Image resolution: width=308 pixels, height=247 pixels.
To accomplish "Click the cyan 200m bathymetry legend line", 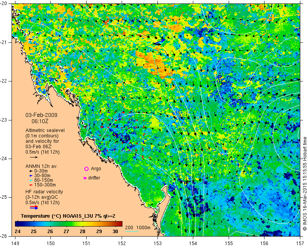I will (132, 231).
